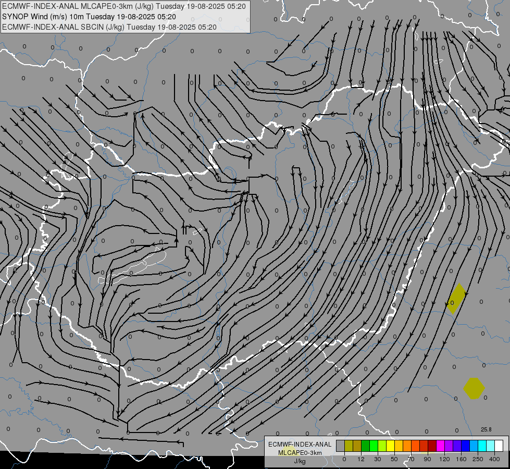
Task: Click the '250' tick label on the color scale
Action: pos(478,459)
